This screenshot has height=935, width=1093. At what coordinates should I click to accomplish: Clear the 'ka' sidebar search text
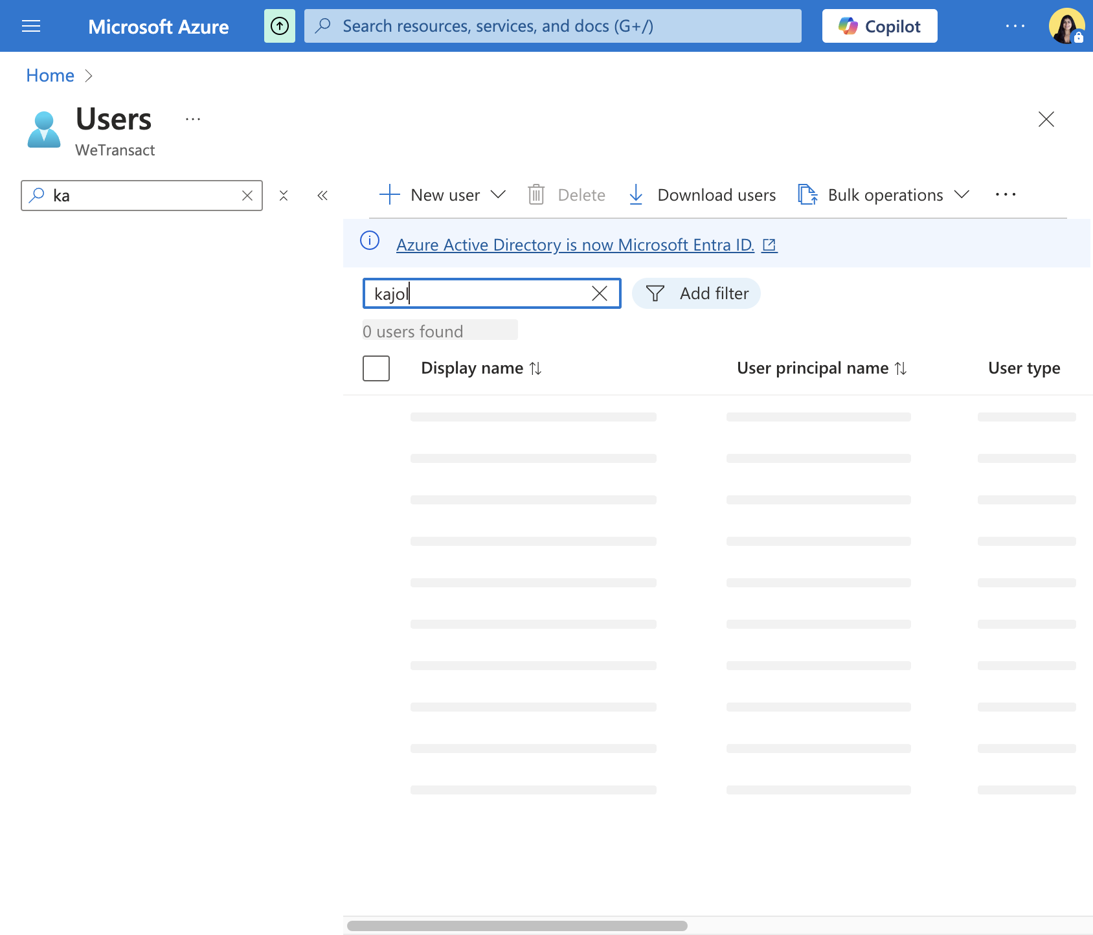pyautogui.click(x=247, y=196)
